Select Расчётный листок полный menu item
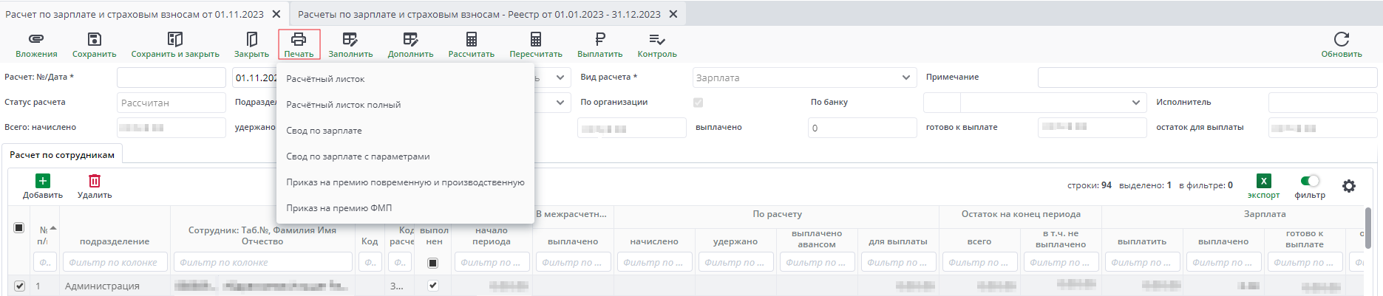This screenshot has width=1383, height=296. 405,105
